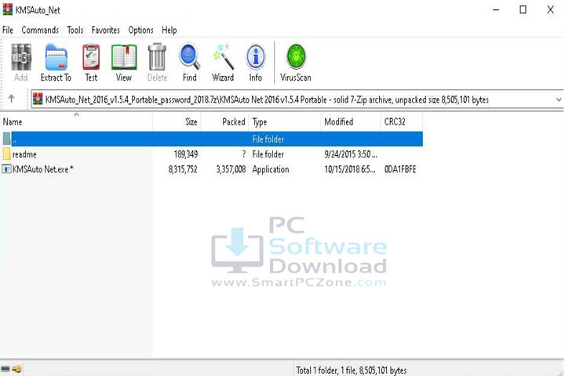Click the CRC32 value 0DA1FBFE
The width and height of the screenshot is (565, 376).
pyautogui.click(x=400, y=169)
